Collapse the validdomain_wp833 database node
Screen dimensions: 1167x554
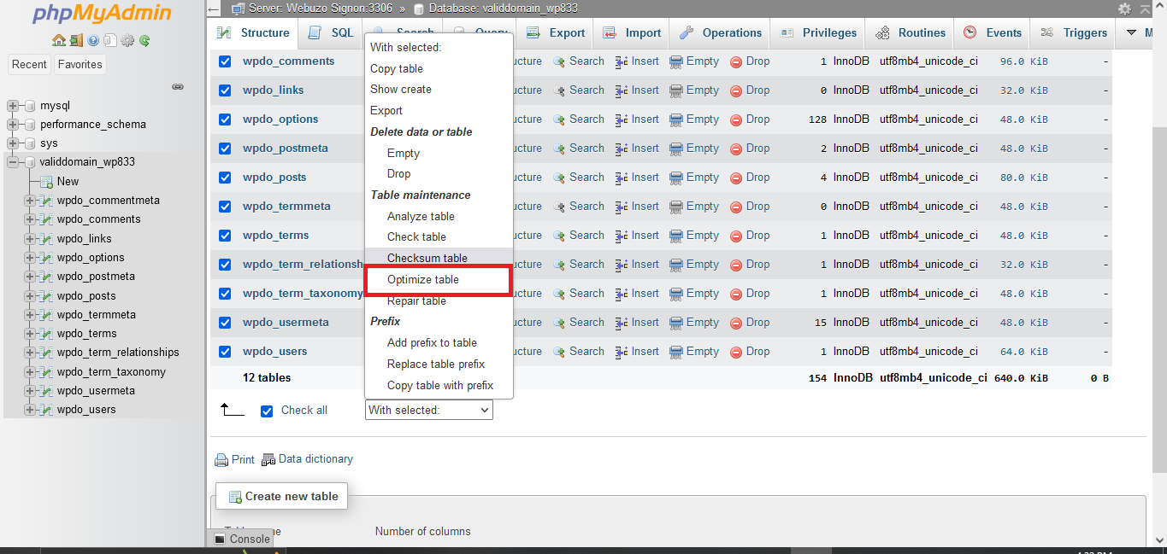[13, 162]
